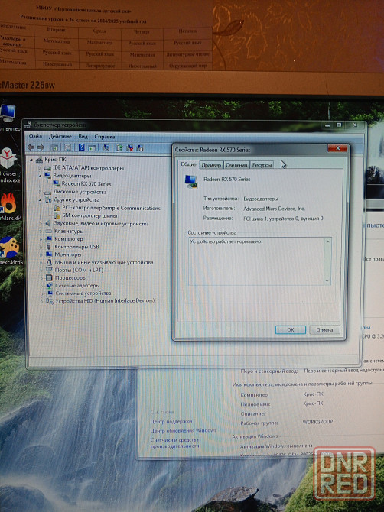Disable device toolbar icon with down arrow
The width and height of the screenshot is (384, 512).
click(140, 148)
